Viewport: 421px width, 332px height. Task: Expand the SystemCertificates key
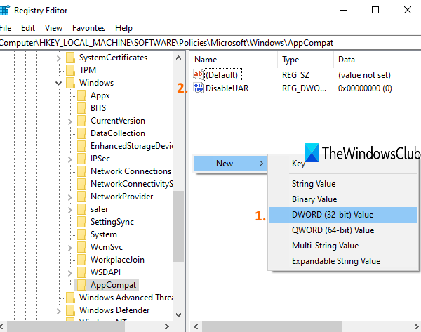coord(58,58)
